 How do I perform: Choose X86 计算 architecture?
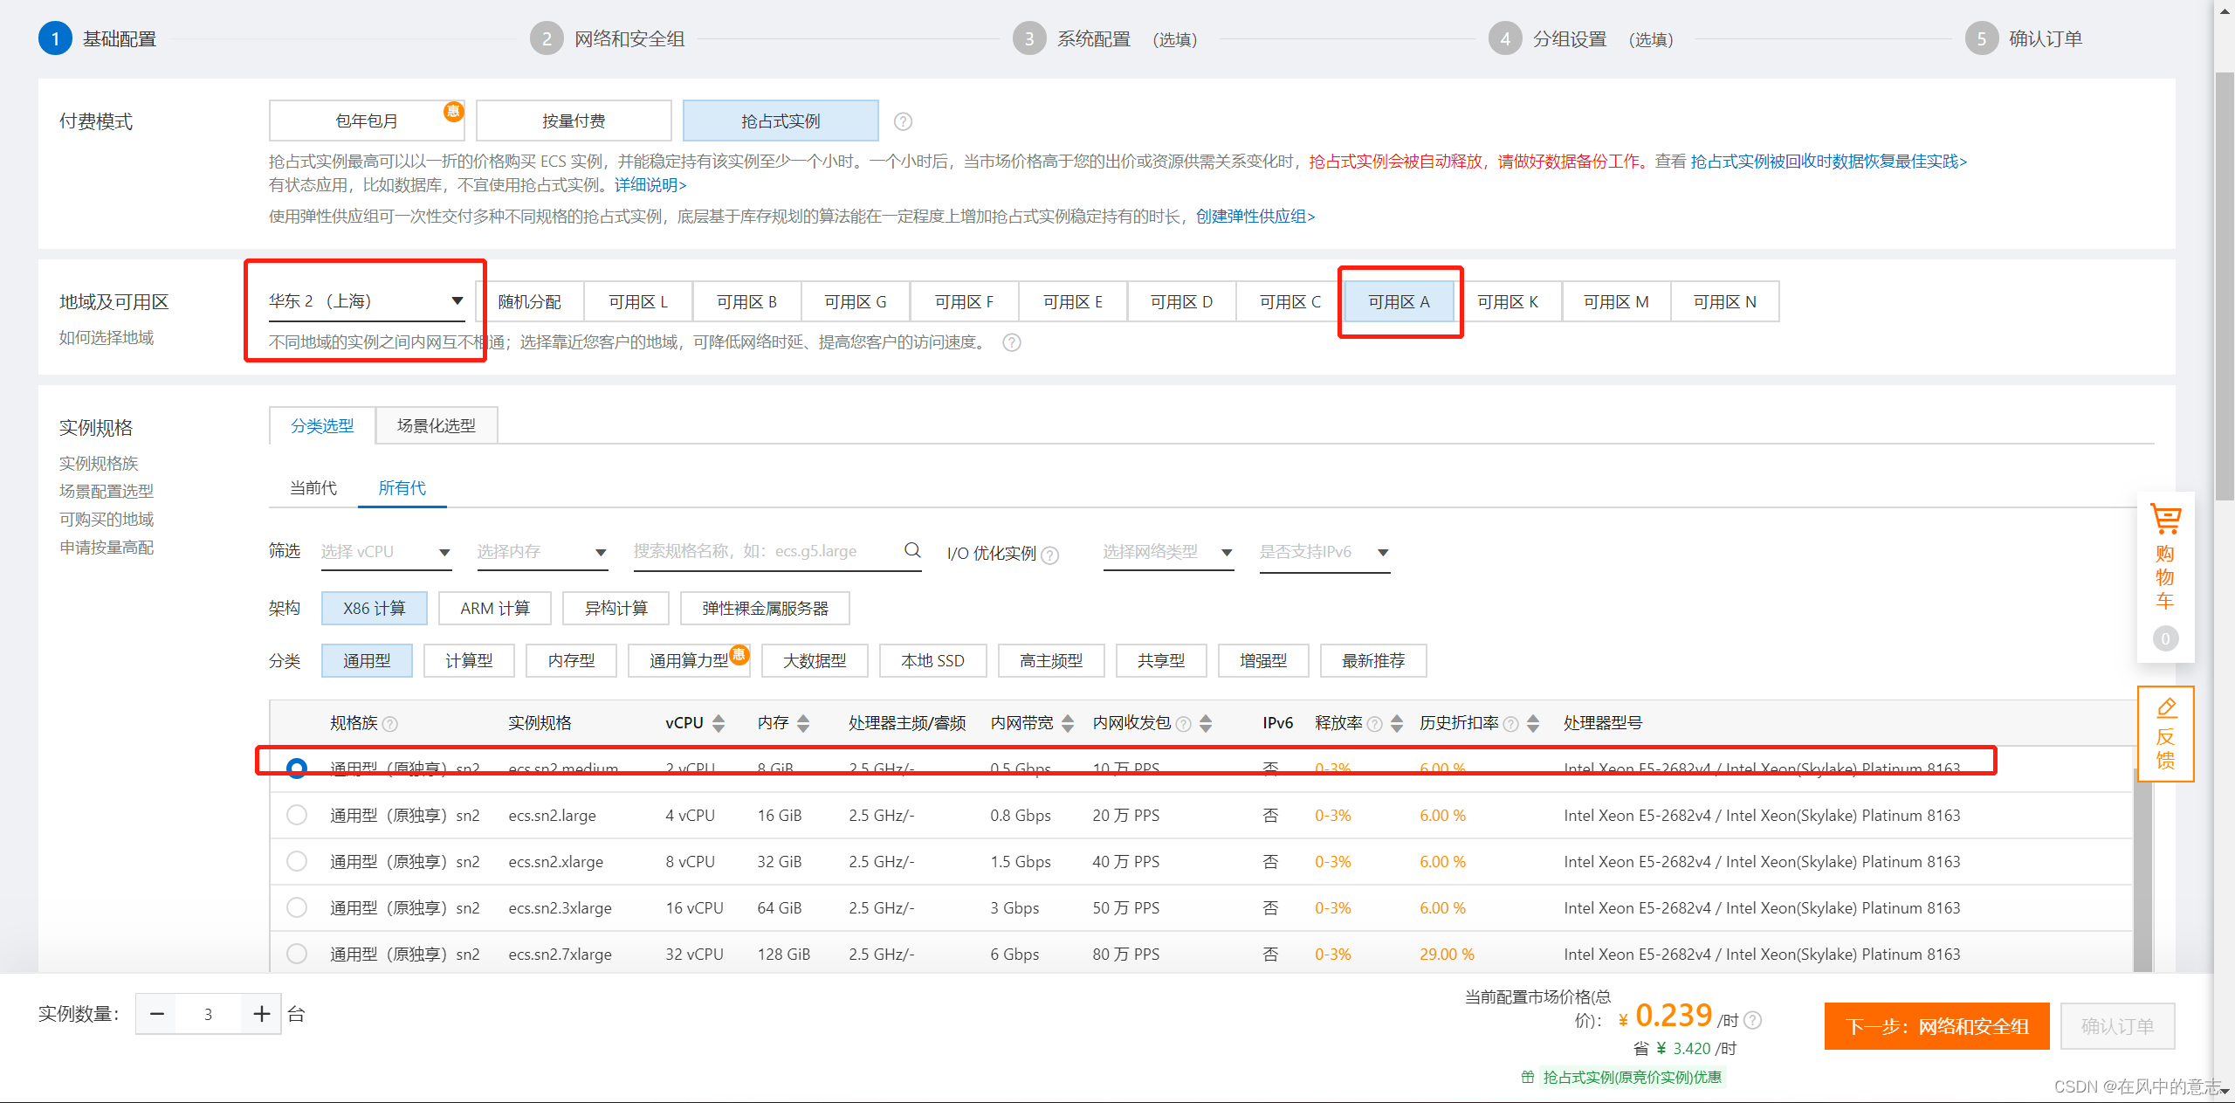[x=375, y=608]
